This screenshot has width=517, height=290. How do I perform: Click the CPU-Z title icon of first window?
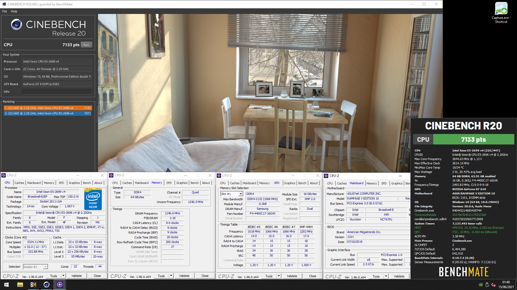(4, 175)
